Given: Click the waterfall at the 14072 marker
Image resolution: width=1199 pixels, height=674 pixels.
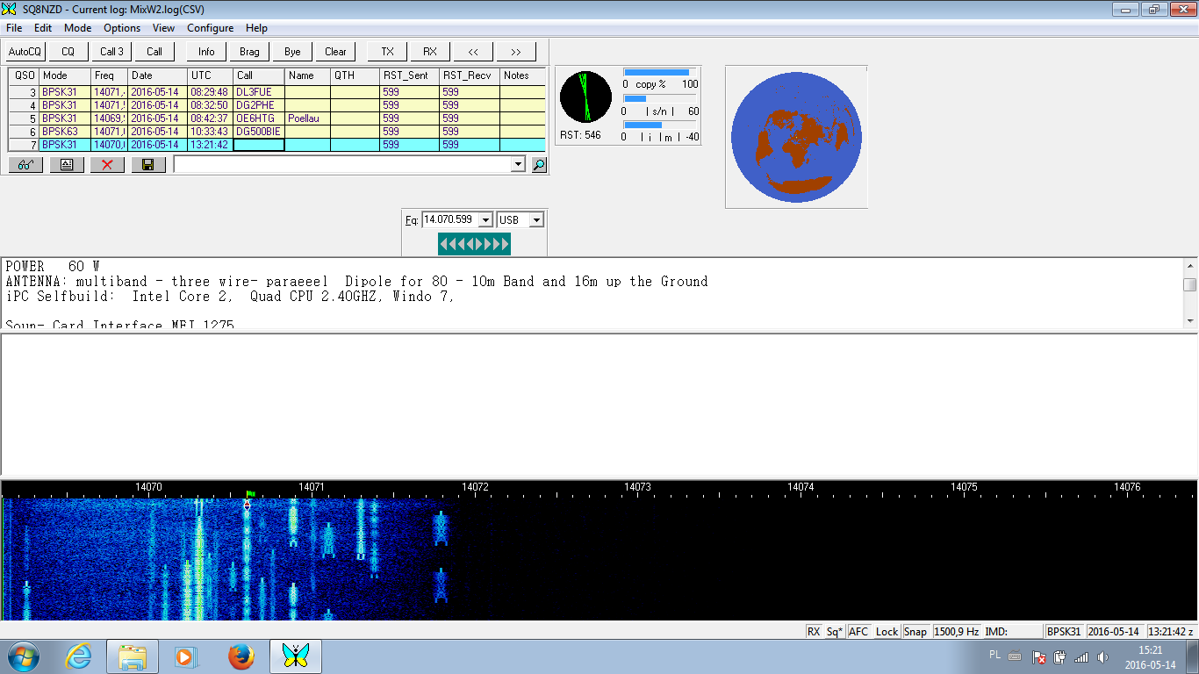Looking at the screenshot, I should [475, 553].
